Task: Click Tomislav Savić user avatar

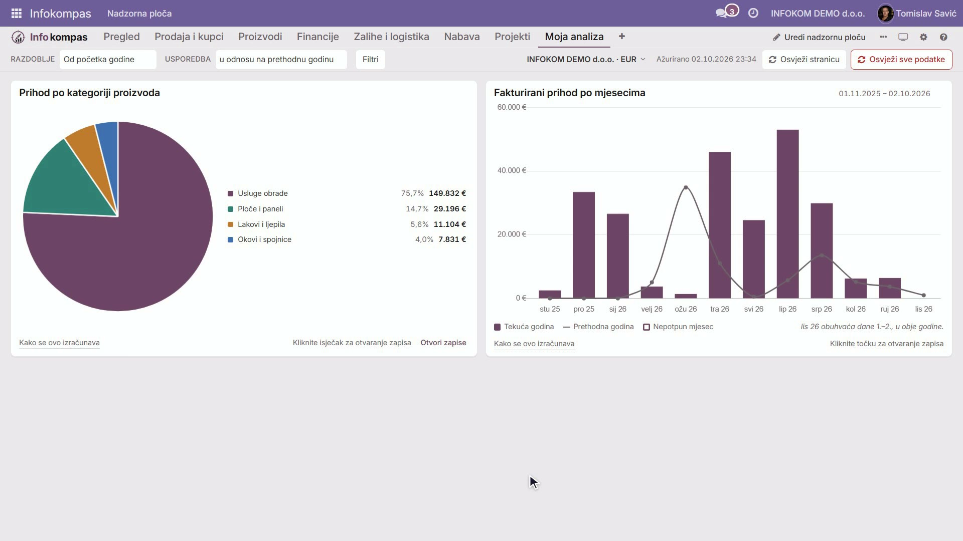Action: click(x=885, y=14)
